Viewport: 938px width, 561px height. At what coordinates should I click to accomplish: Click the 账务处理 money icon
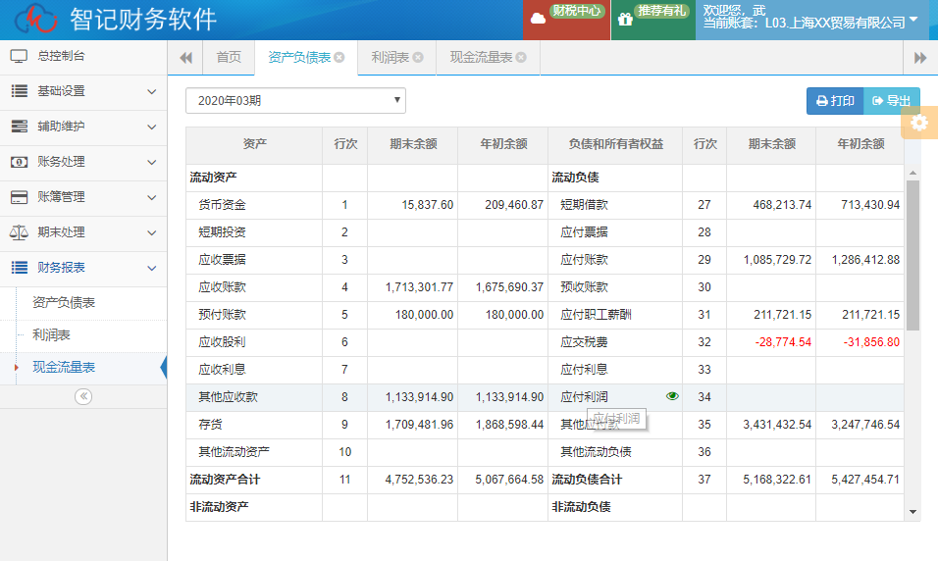click(20, 162)
